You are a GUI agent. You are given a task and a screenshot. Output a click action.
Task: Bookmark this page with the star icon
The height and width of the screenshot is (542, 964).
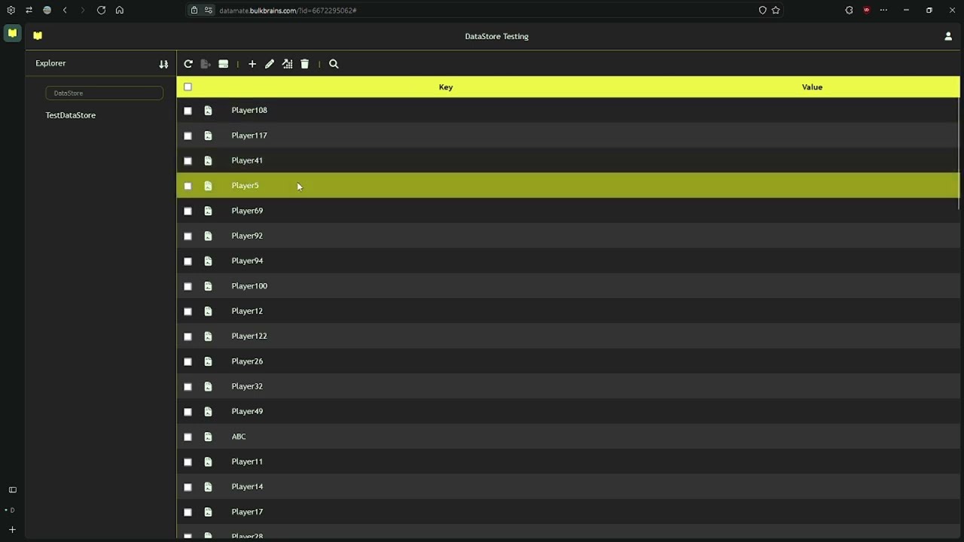(x=776, y=11)
